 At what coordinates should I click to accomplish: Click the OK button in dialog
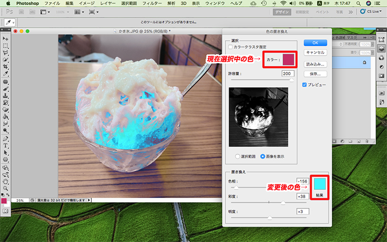[315, 42]
